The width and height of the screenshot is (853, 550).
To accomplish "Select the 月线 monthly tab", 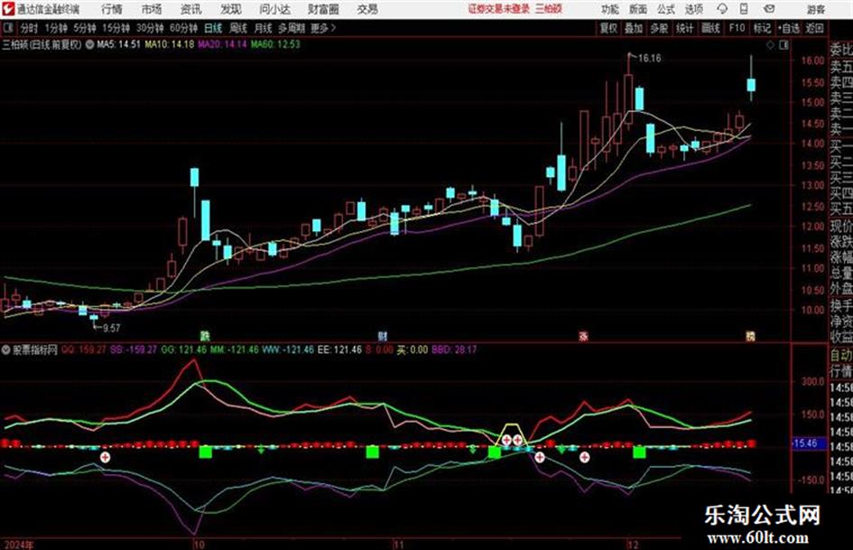I will pos(264,28).
